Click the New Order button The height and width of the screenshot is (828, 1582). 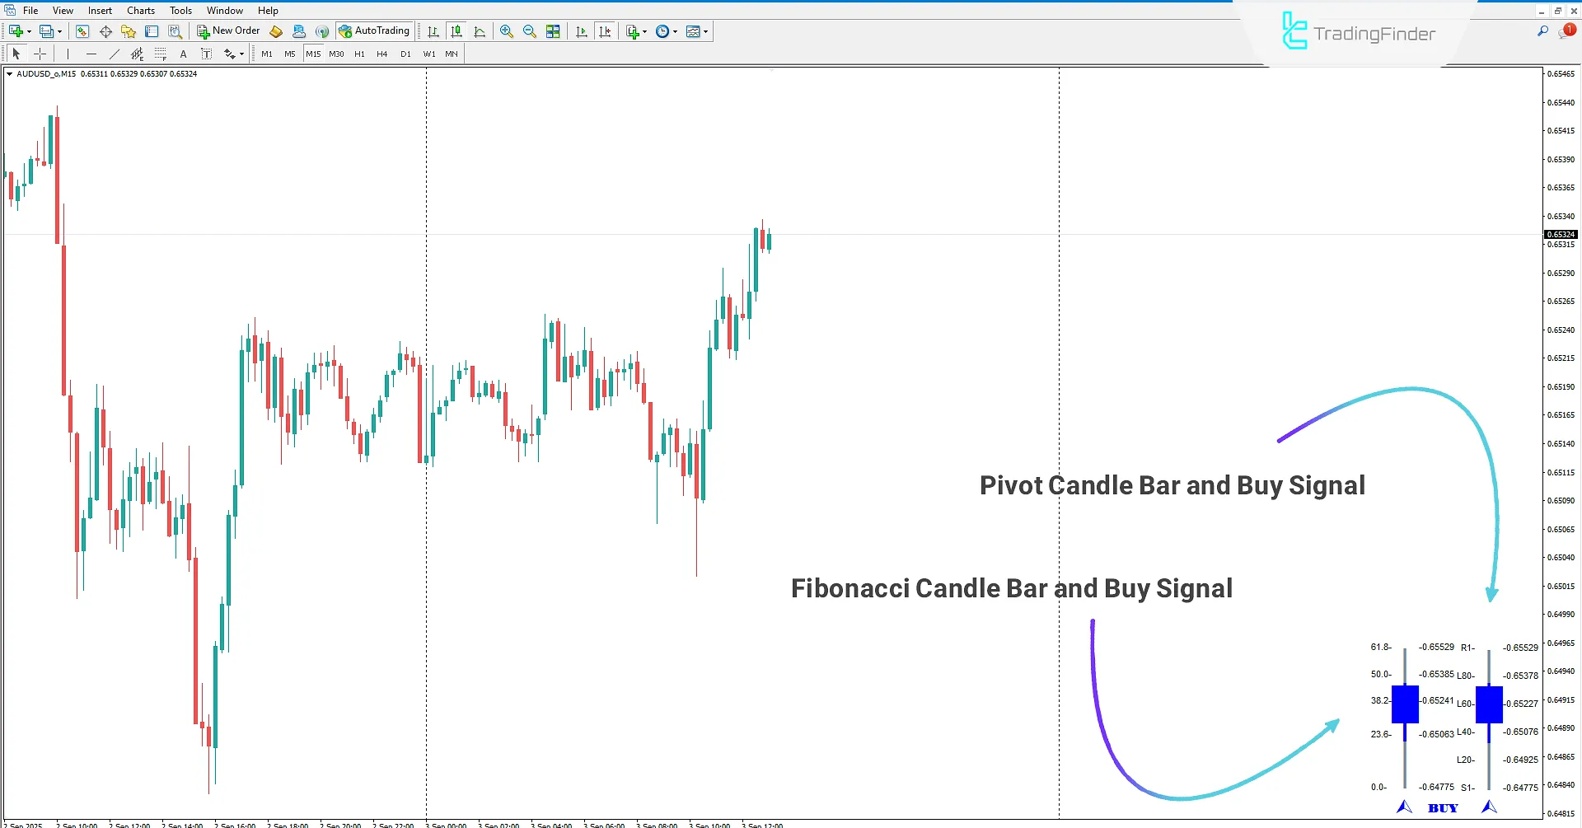pos(228,31)
